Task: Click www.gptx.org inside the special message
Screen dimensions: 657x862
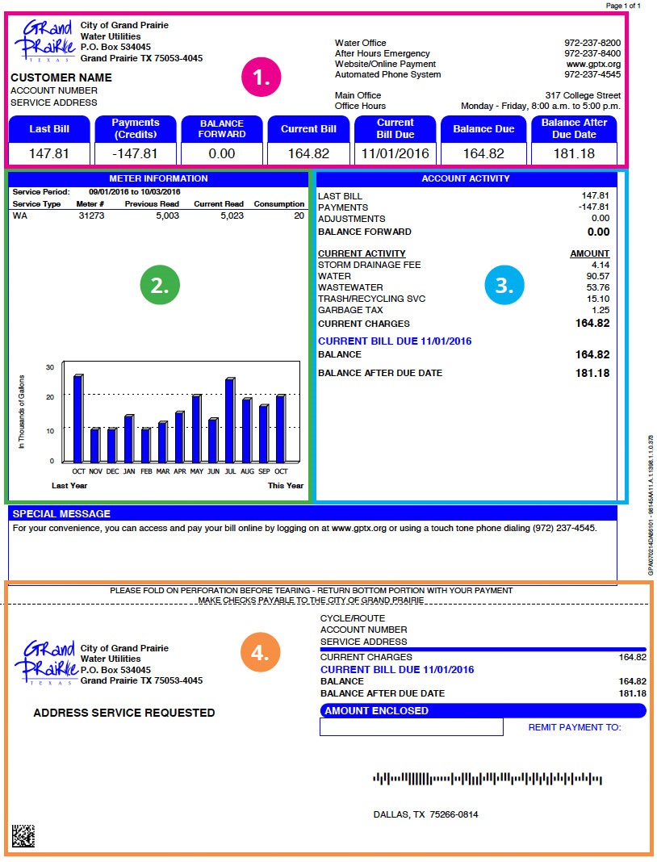Action: pyautogui.click(x=359, y=528)
